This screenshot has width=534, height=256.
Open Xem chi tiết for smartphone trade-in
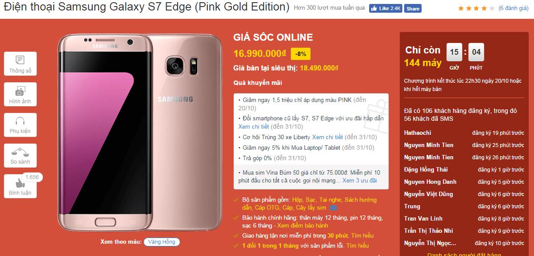pos(254,126)
